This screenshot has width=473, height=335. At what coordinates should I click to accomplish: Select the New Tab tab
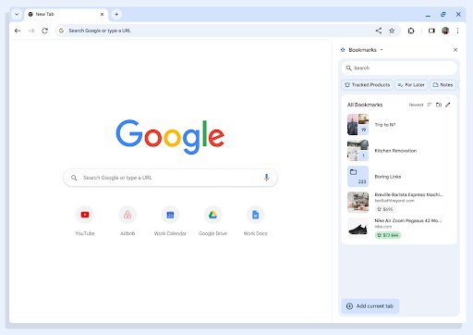pos(66,14)
